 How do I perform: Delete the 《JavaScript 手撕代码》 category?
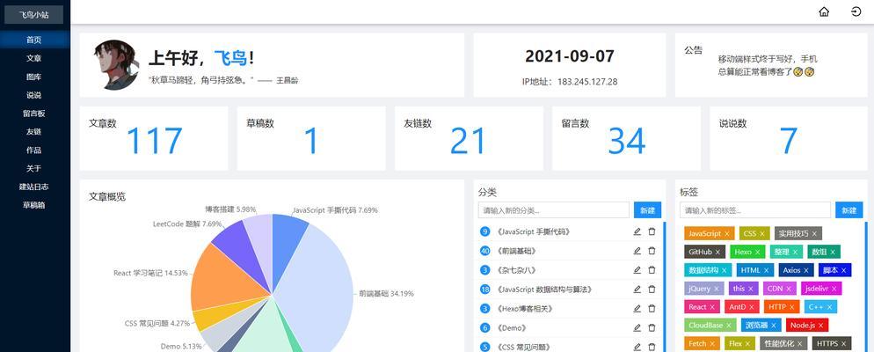click(652, 231)
